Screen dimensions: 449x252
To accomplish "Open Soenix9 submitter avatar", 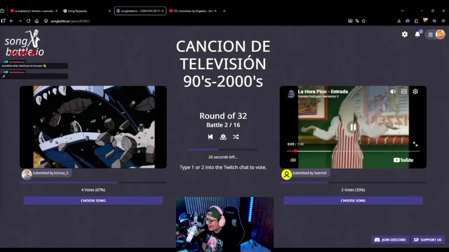I will [x=287, y=174].
